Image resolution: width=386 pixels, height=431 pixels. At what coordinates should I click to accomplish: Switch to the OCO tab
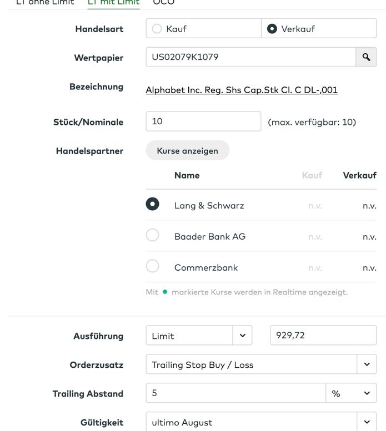163,2
